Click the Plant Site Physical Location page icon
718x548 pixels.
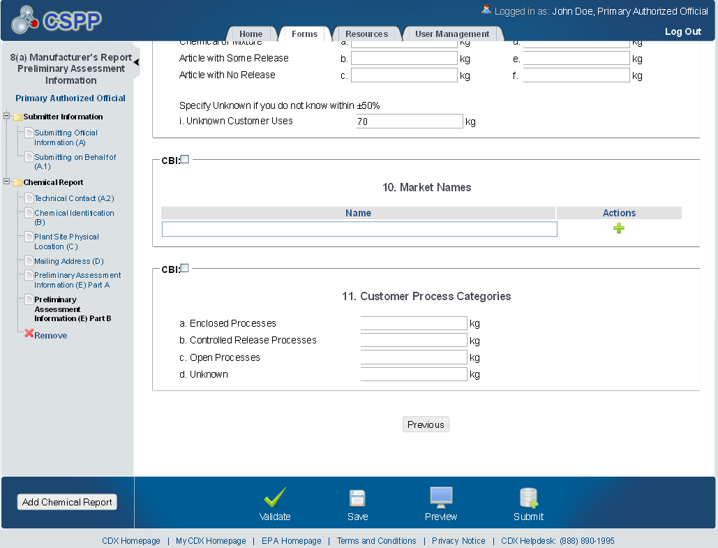click(29, 237)
